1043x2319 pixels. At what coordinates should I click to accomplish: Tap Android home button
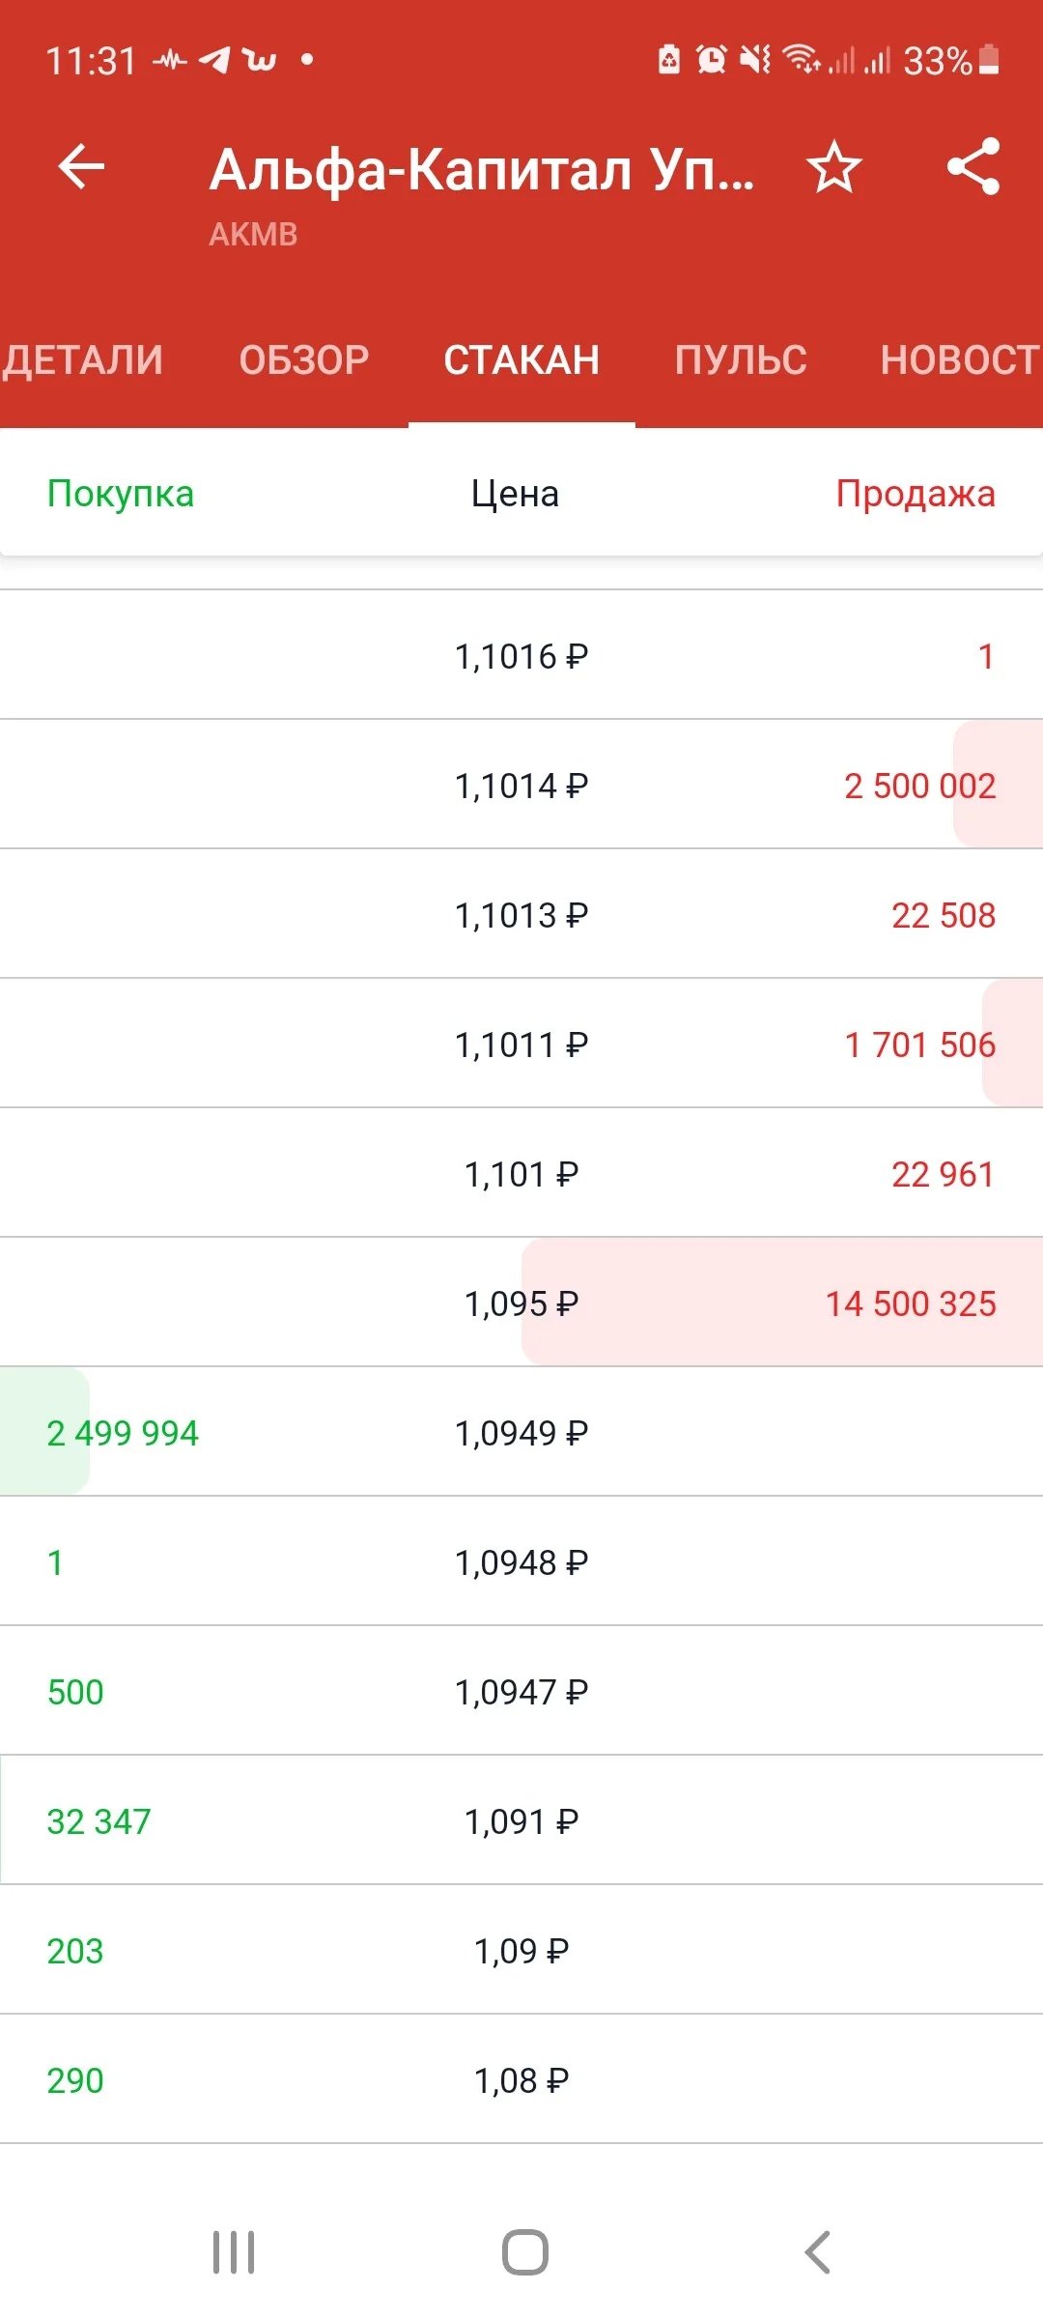[524, 2252]
